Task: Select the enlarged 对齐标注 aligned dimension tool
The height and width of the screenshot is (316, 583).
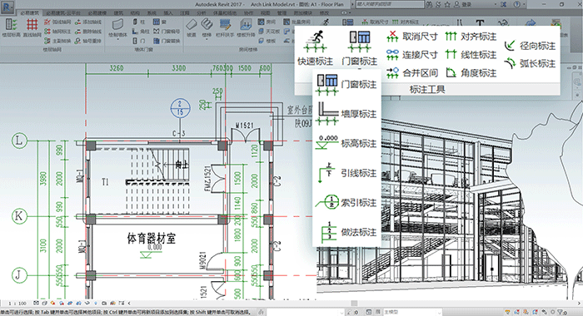Action: [x=471, y=37]
